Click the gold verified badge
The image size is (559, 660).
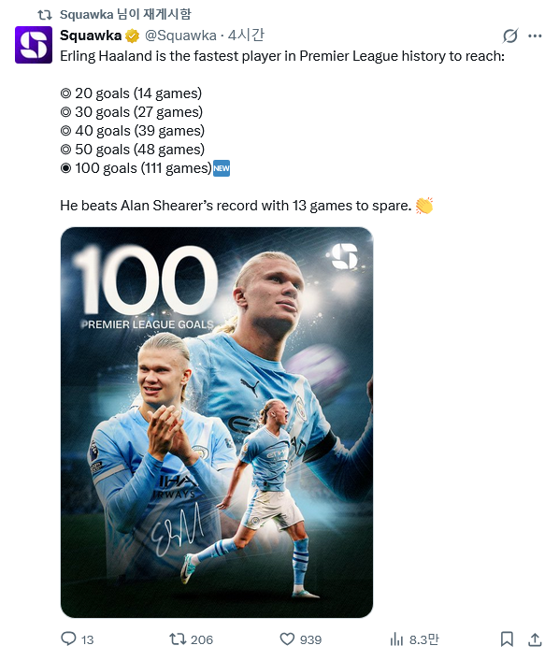(132, 36)
